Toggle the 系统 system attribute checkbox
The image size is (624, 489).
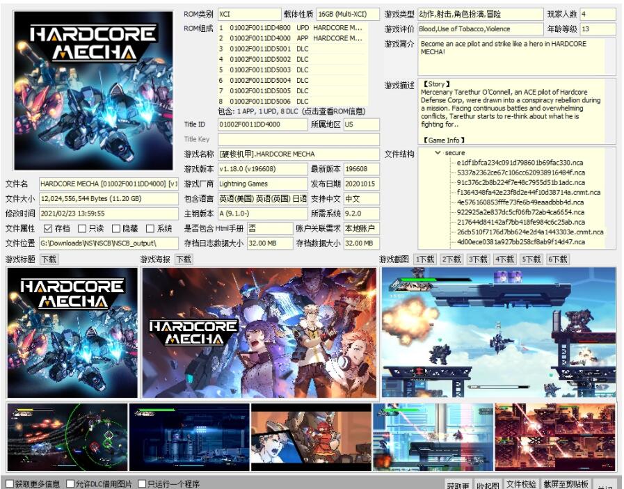tap(150, 228)
